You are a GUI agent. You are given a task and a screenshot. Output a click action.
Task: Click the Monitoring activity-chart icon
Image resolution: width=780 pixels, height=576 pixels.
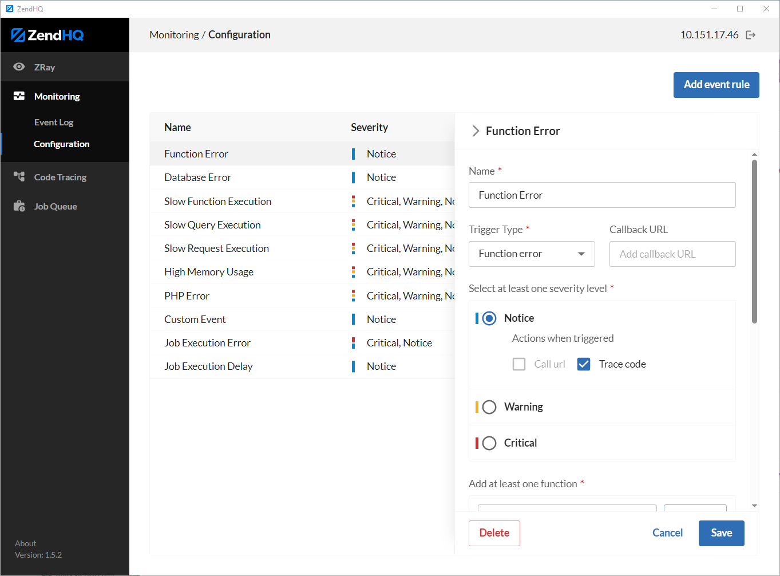(19, 96)
